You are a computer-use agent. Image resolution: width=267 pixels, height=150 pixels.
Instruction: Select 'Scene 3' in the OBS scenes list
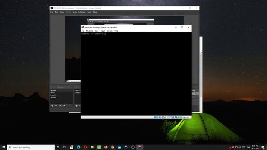point(61,97)
